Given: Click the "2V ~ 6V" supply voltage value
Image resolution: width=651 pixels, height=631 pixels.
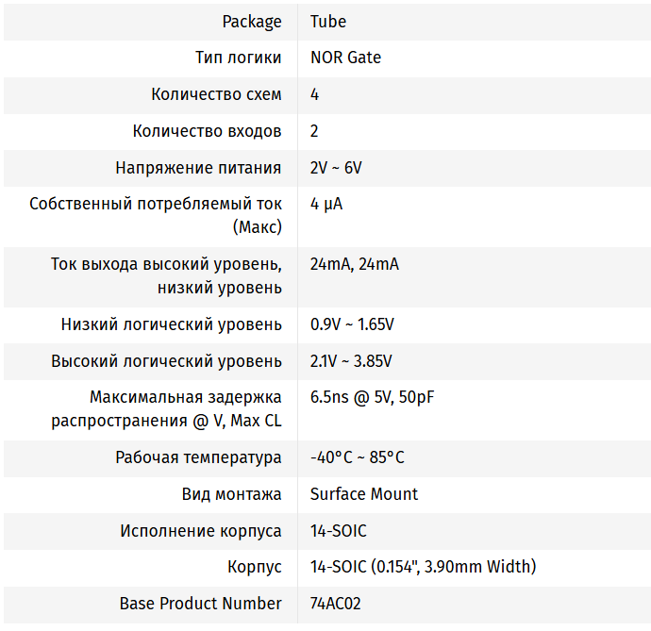Looking at the screenshot, I should [335, 168].
